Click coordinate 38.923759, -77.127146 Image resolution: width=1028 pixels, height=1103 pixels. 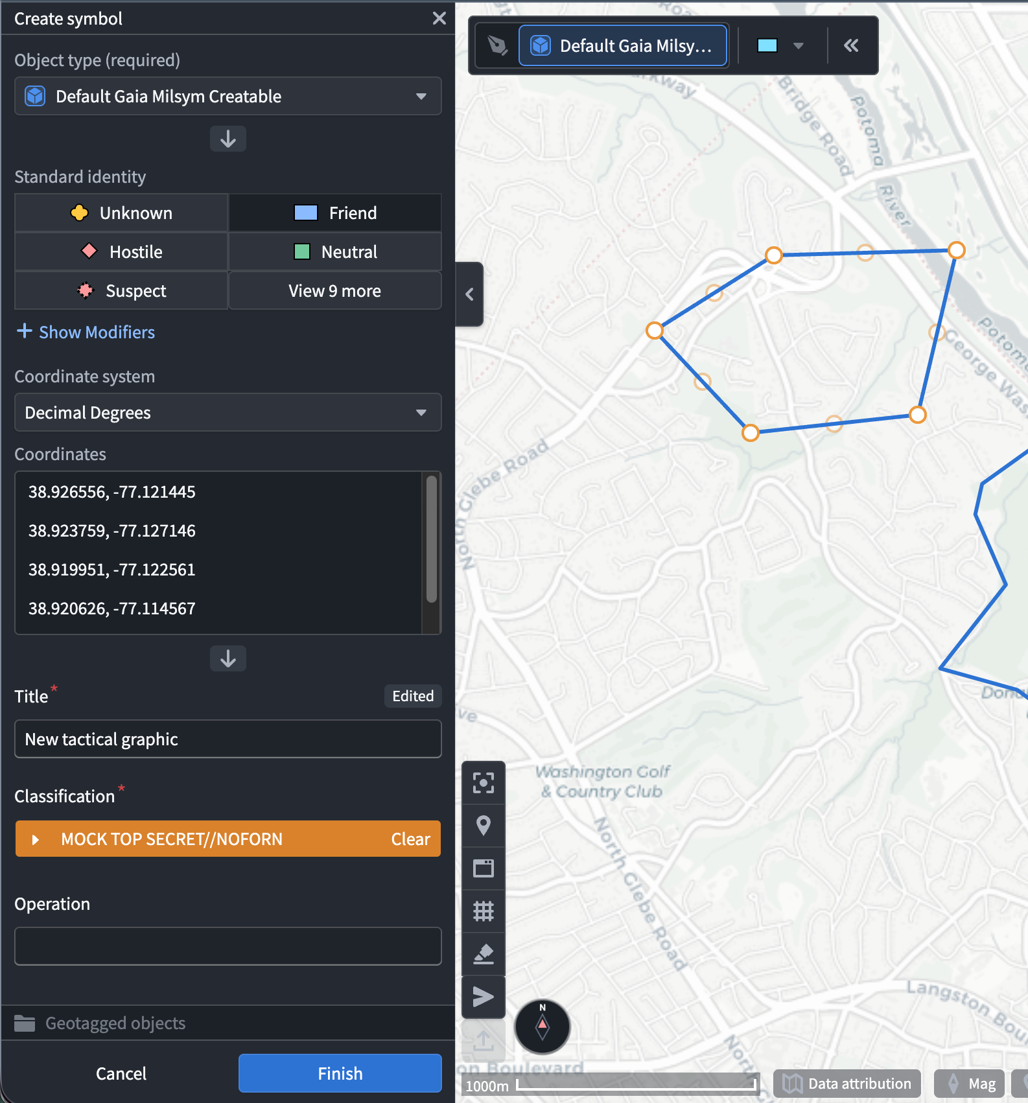click(x=111, y=531)
